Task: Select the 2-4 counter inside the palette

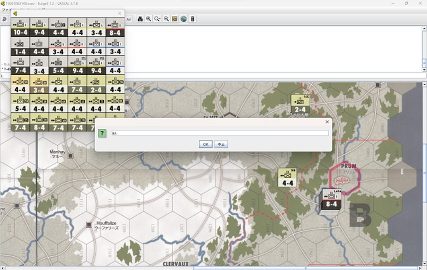Action: coord(96,85)
